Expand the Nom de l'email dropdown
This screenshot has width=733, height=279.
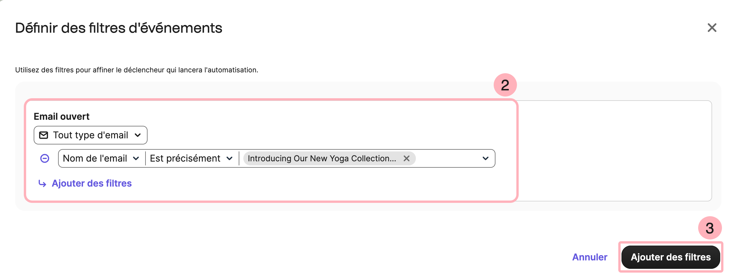[x=101, y=158]
